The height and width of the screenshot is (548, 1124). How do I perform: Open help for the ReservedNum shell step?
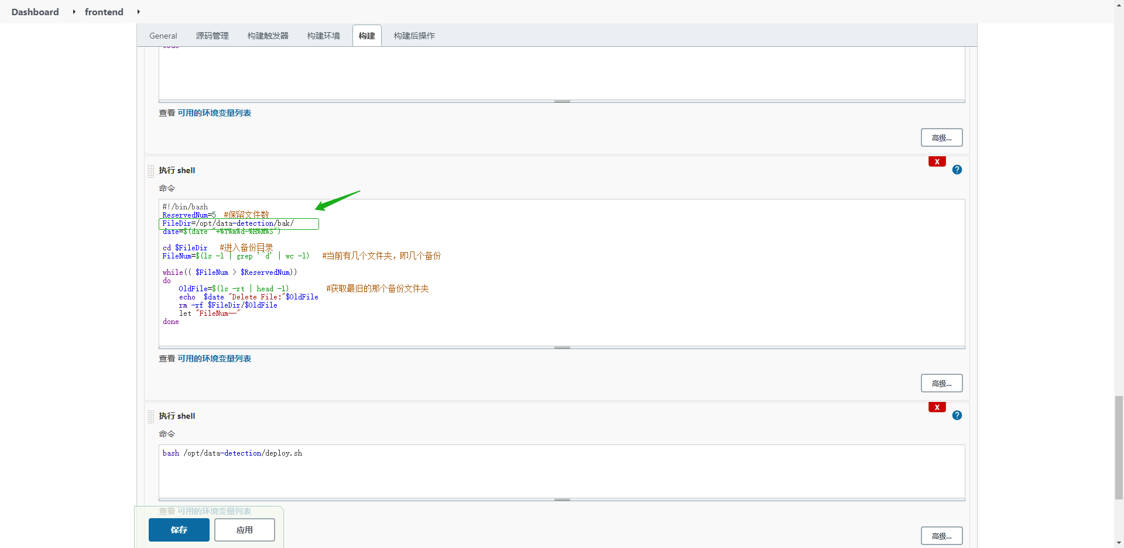tap(957, 170)
